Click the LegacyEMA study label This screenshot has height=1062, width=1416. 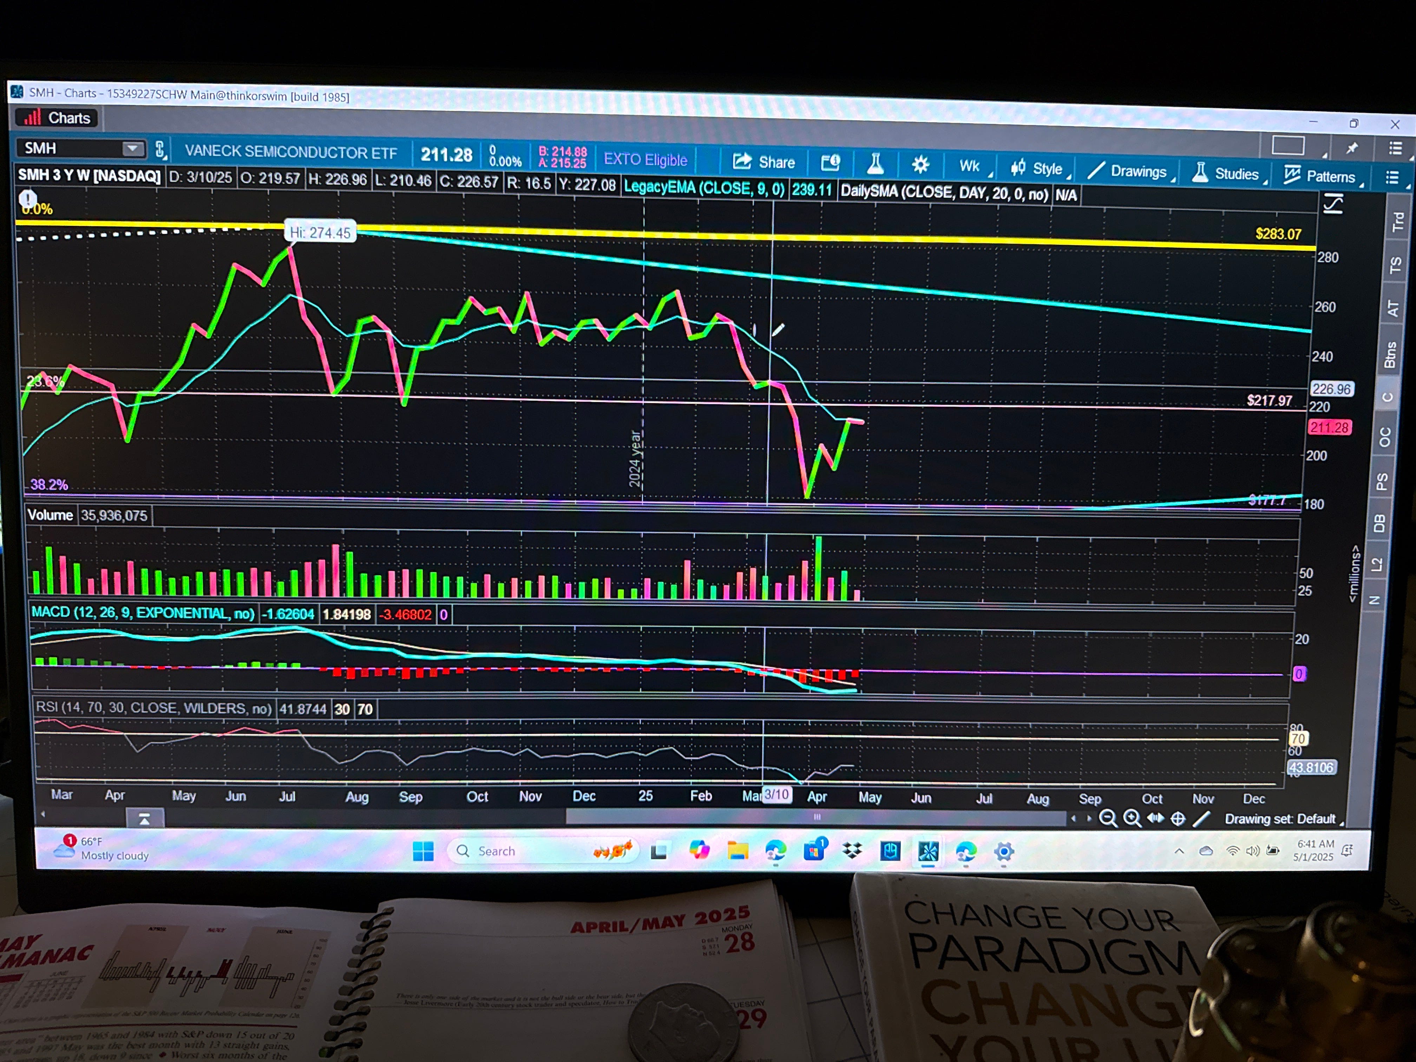[704, 188]
